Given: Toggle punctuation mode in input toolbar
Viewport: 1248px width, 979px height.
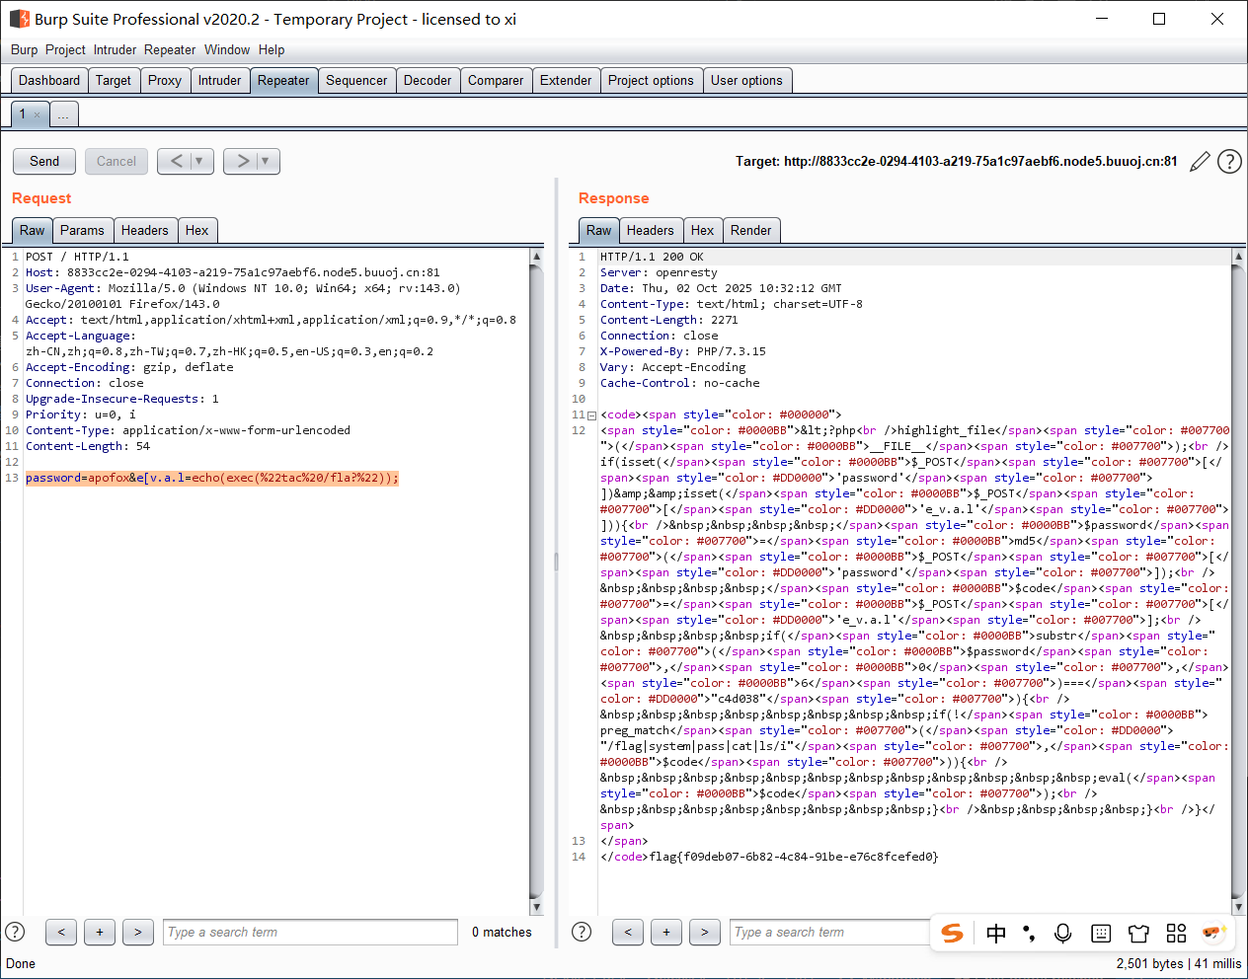Looking at the screenshot, I should 1029,933.
